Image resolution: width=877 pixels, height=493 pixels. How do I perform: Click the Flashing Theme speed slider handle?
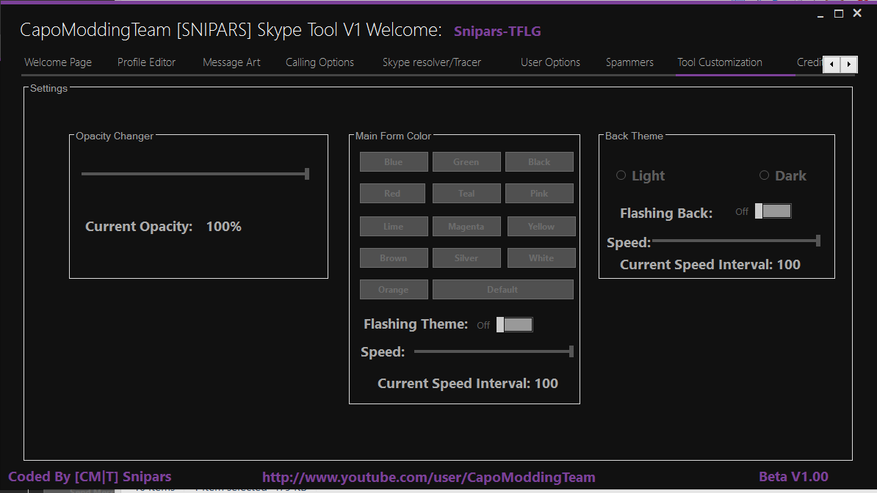pyautogui.click(x=571, y=351)
